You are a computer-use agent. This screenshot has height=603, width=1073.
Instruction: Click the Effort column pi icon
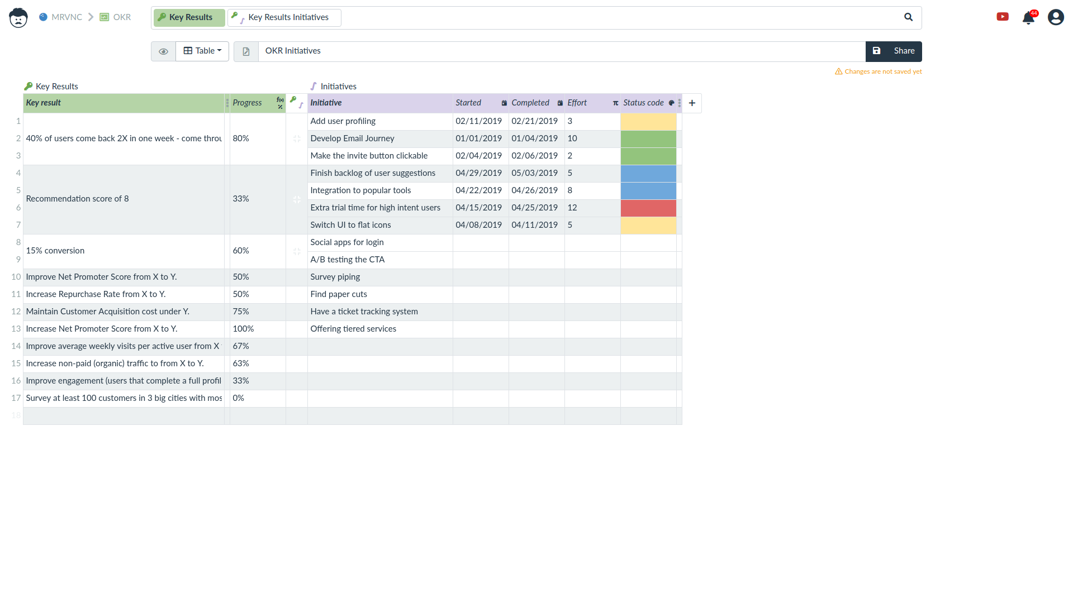[615, 103]
